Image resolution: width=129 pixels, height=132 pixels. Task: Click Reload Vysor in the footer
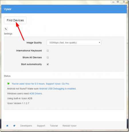(x=69, y=126)
